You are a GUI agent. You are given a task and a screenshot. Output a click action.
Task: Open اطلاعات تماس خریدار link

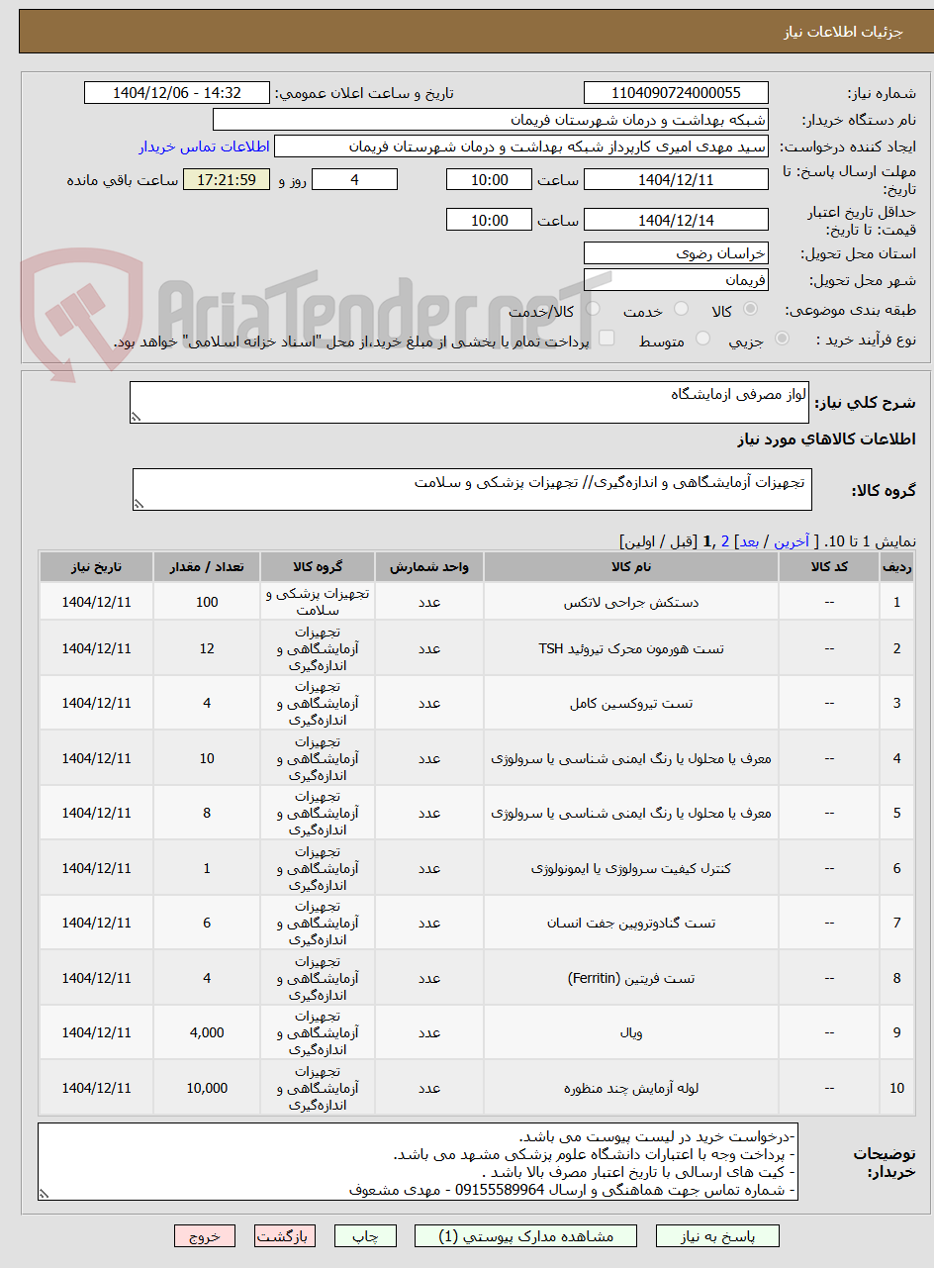tap(204, 146)
